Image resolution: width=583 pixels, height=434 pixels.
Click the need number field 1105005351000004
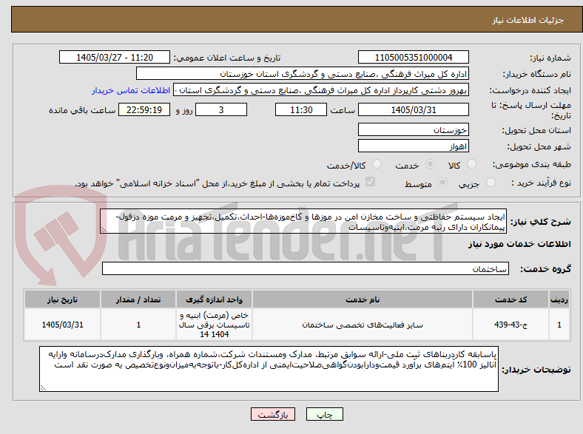pyautogui.click(x=413, y=57)
